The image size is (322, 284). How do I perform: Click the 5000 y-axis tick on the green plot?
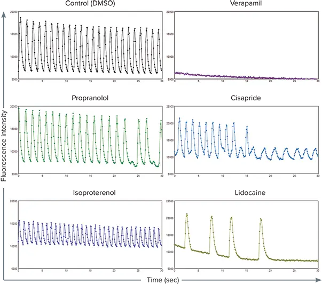tap(13, 174)
